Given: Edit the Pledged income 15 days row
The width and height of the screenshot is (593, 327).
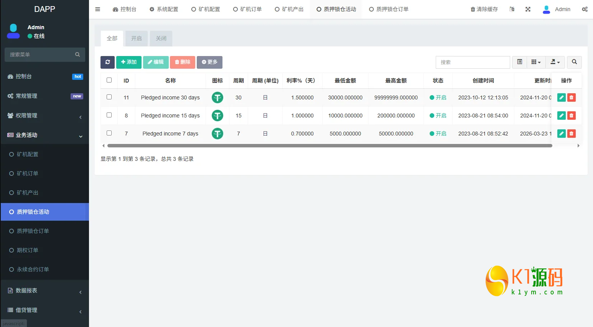Looking at the screenshot, I should 561,116.
